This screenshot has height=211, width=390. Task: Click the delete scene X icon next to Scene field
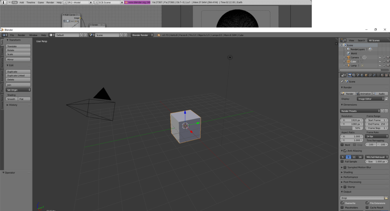[x=125, y=35]
